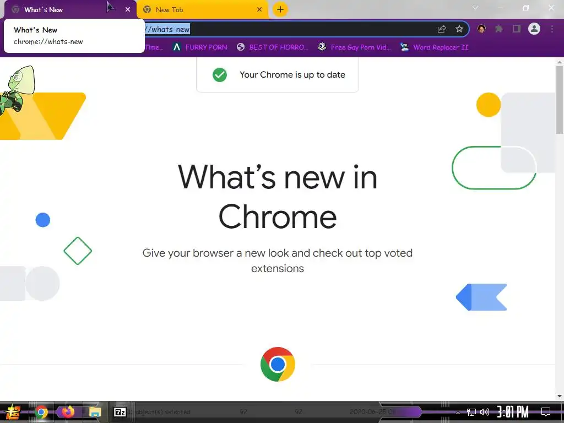Open Chrome from the taskbar
The image size is (564, 423).
[x=41, y=412]
